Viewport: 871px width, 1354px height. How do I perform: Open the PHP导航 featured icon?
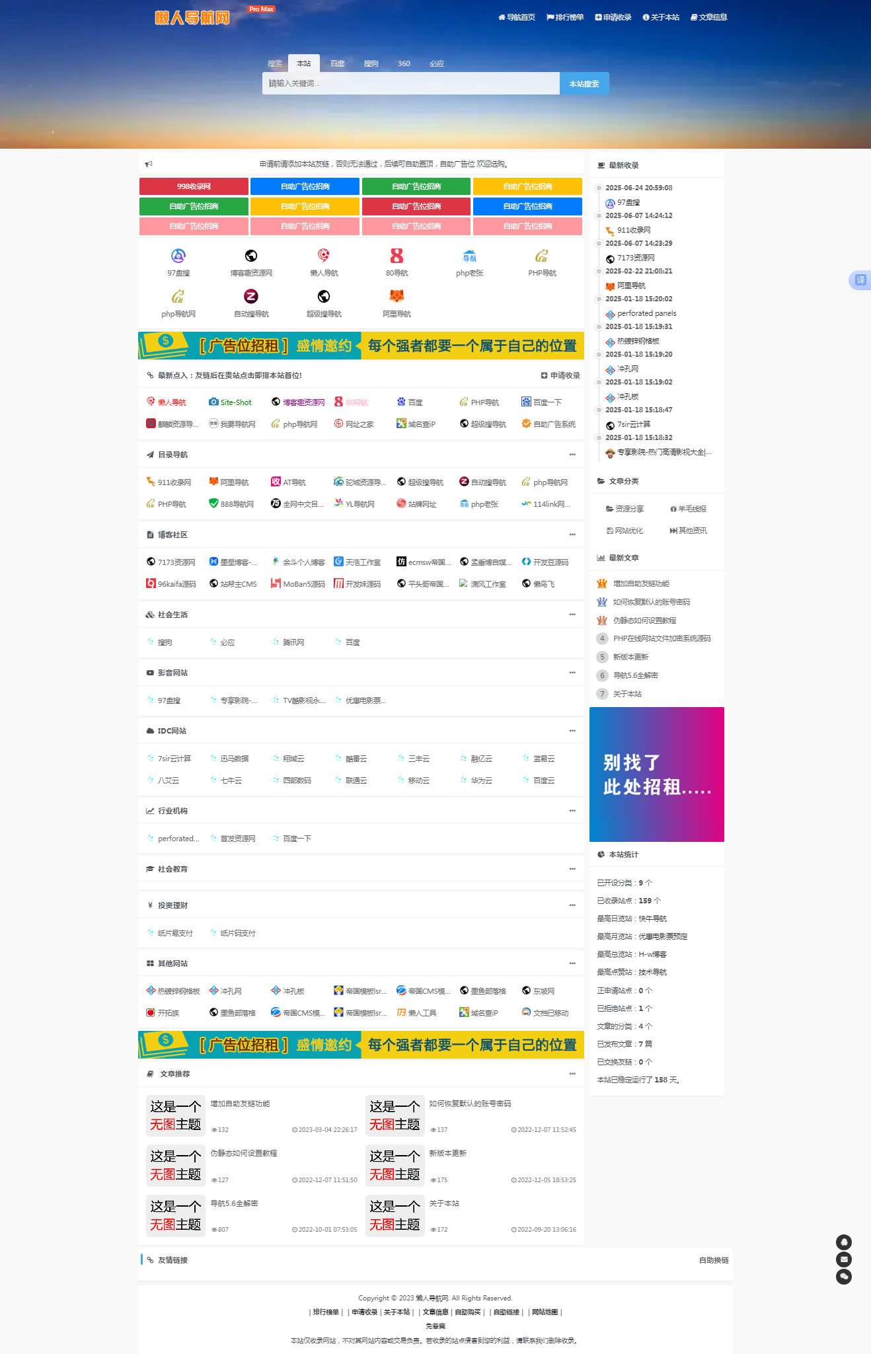(x=542, y=256)
